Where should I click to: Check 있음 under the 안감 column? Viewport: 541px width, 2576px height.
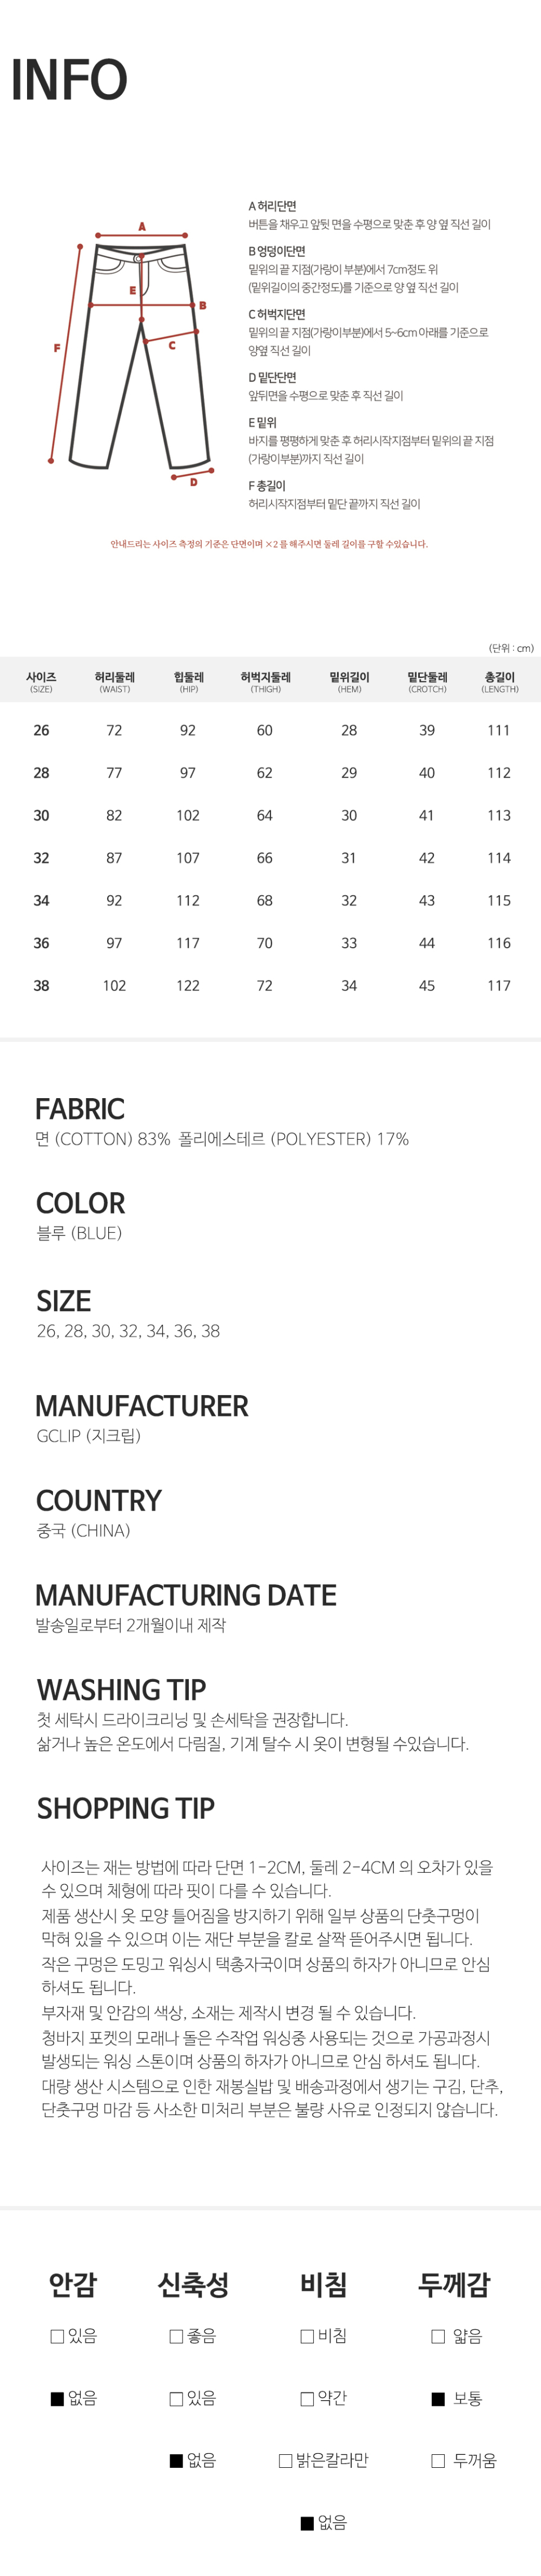pyautogui.click(x=58, y=2336)
